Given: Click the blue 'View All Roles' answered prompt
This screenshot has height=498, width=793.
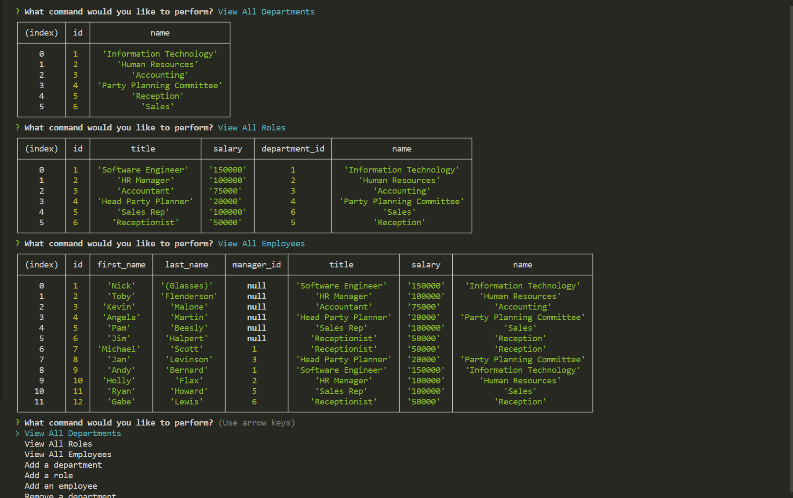Looking at the screenshot, I should [x=251, y=127].
